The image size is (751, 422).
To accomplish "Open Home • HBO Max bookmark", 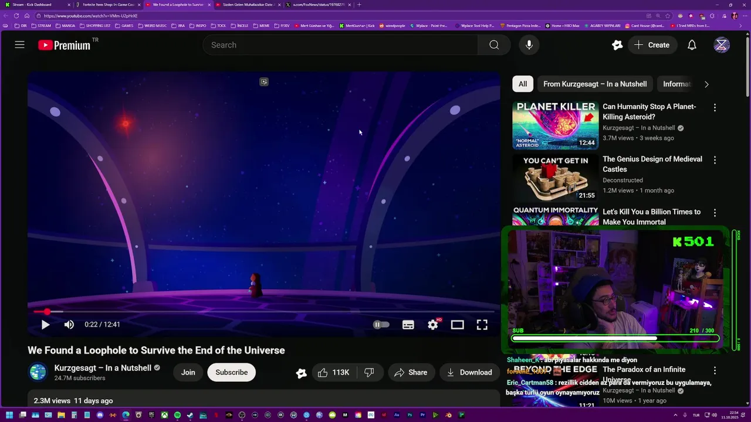I will 562,26.
